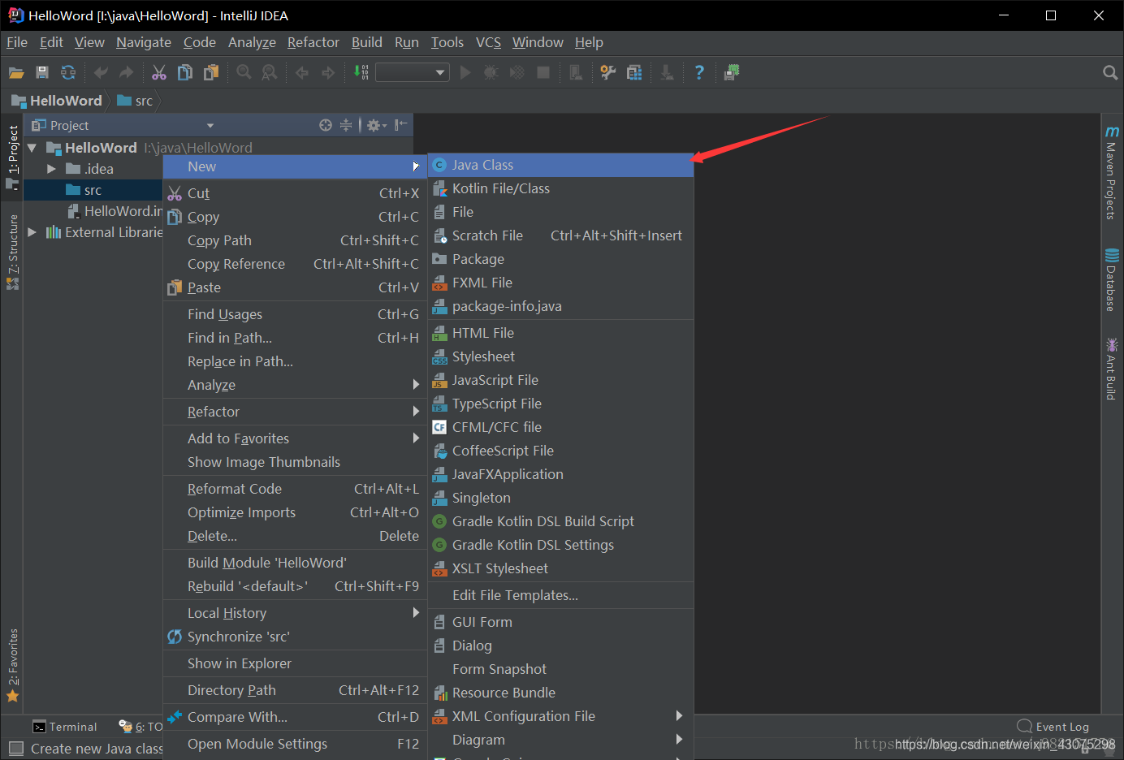Click the Synchronize toolbar icon
This screenshot has width=1124, height=760.
coord(68,72)
